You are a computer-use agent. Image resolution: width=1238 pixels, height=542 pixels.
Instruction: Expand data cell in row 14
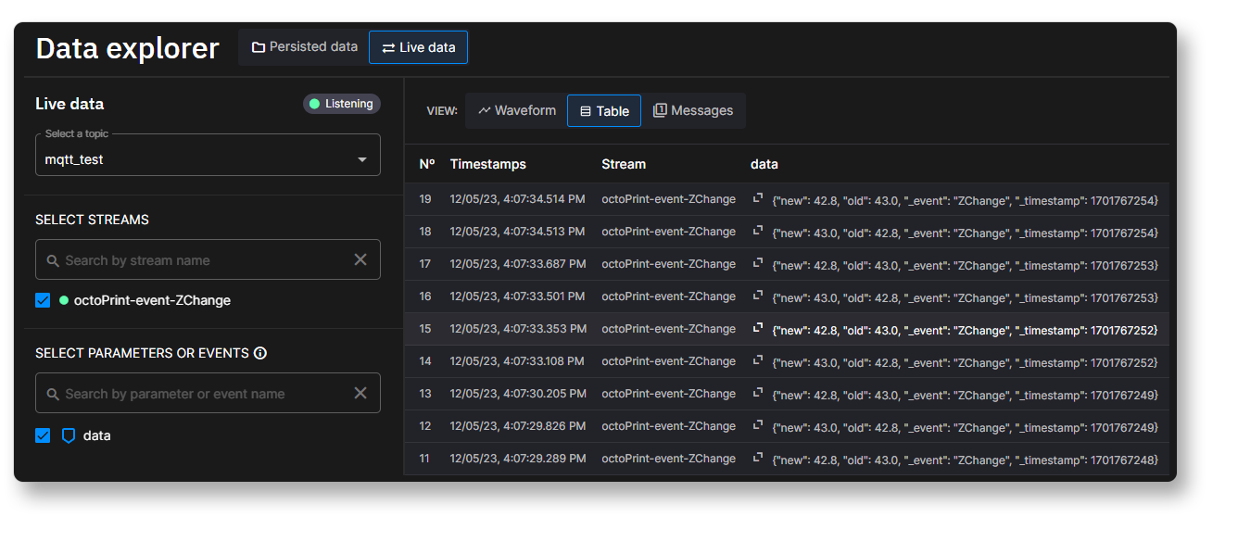(x=758, y=360)
